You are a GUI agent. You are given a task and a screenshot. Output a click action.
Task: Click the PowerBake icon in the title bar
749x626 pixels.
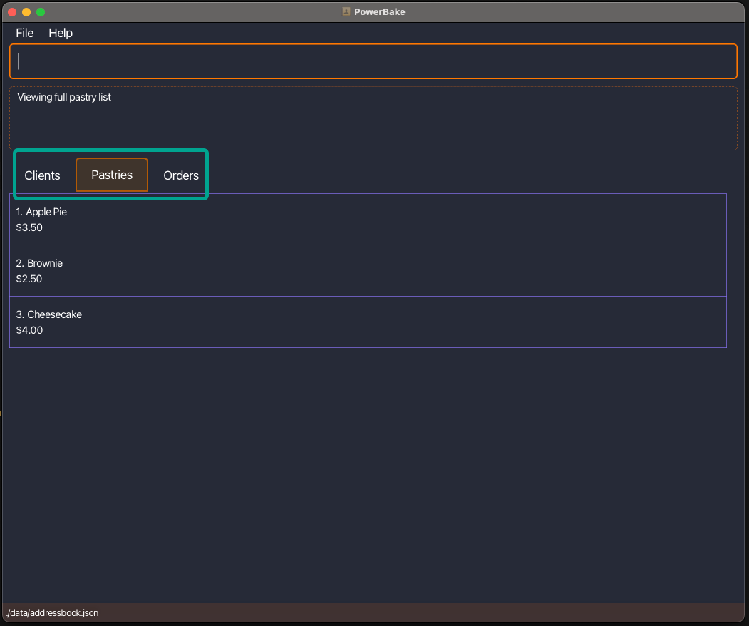(346, 11)
